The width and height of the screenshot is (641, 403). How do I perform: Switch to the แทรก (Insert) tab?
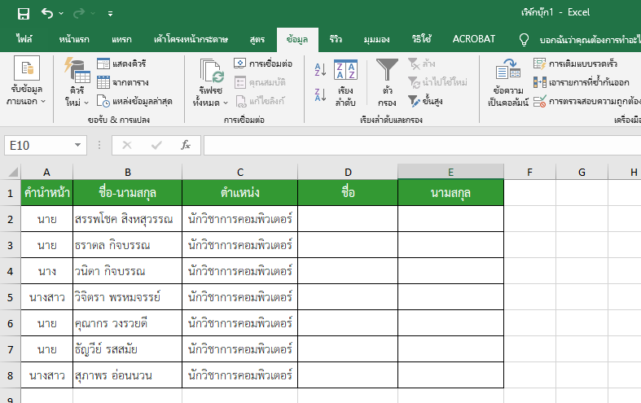point(121,39)
